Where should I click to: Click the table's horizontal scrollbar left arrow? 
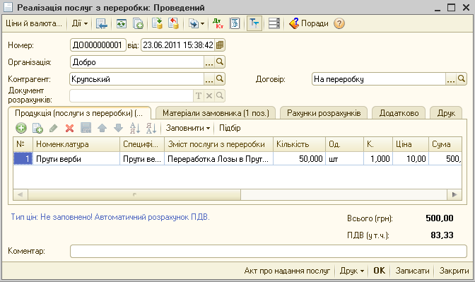pyautogui.click(x=20, y=195)
